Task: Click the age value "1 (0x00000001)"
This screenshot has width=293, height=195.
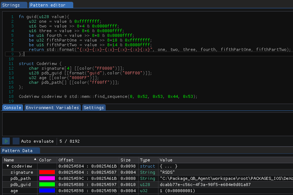Action: (x=177, y=191)
